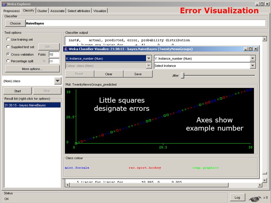Close the Weka Explorer window

(267, 4)
